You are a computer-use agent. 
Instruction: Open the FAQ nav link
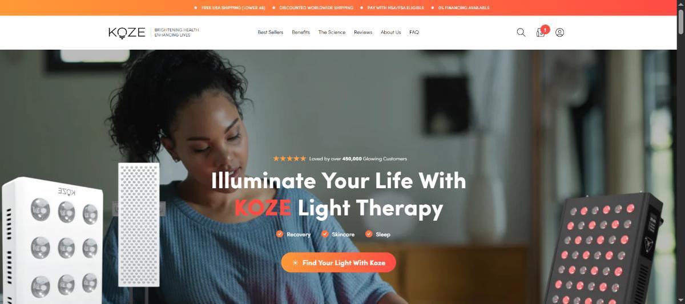pyautogui.click(x=414, y=33)
